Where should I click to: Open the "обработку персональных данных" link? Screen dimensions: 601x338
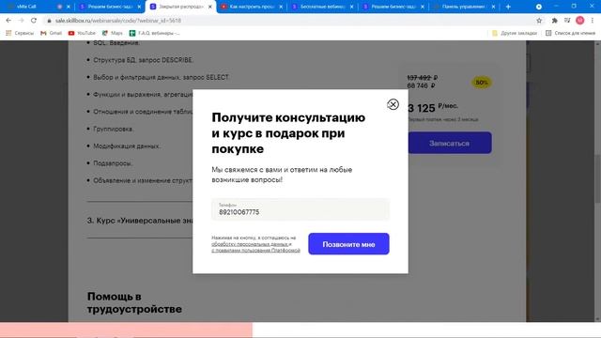pyautogui.click(x=250, y=244)
